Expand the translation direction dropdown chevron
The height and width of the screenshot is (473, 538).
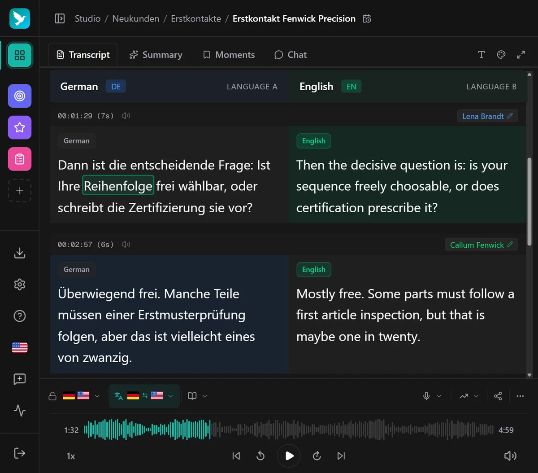170,396
